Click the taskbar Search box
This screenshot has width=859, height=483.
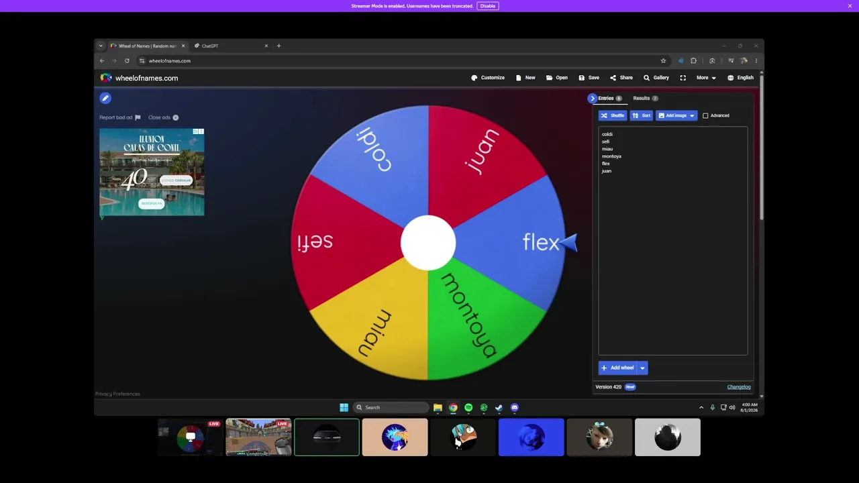click(x=391, y=407)
